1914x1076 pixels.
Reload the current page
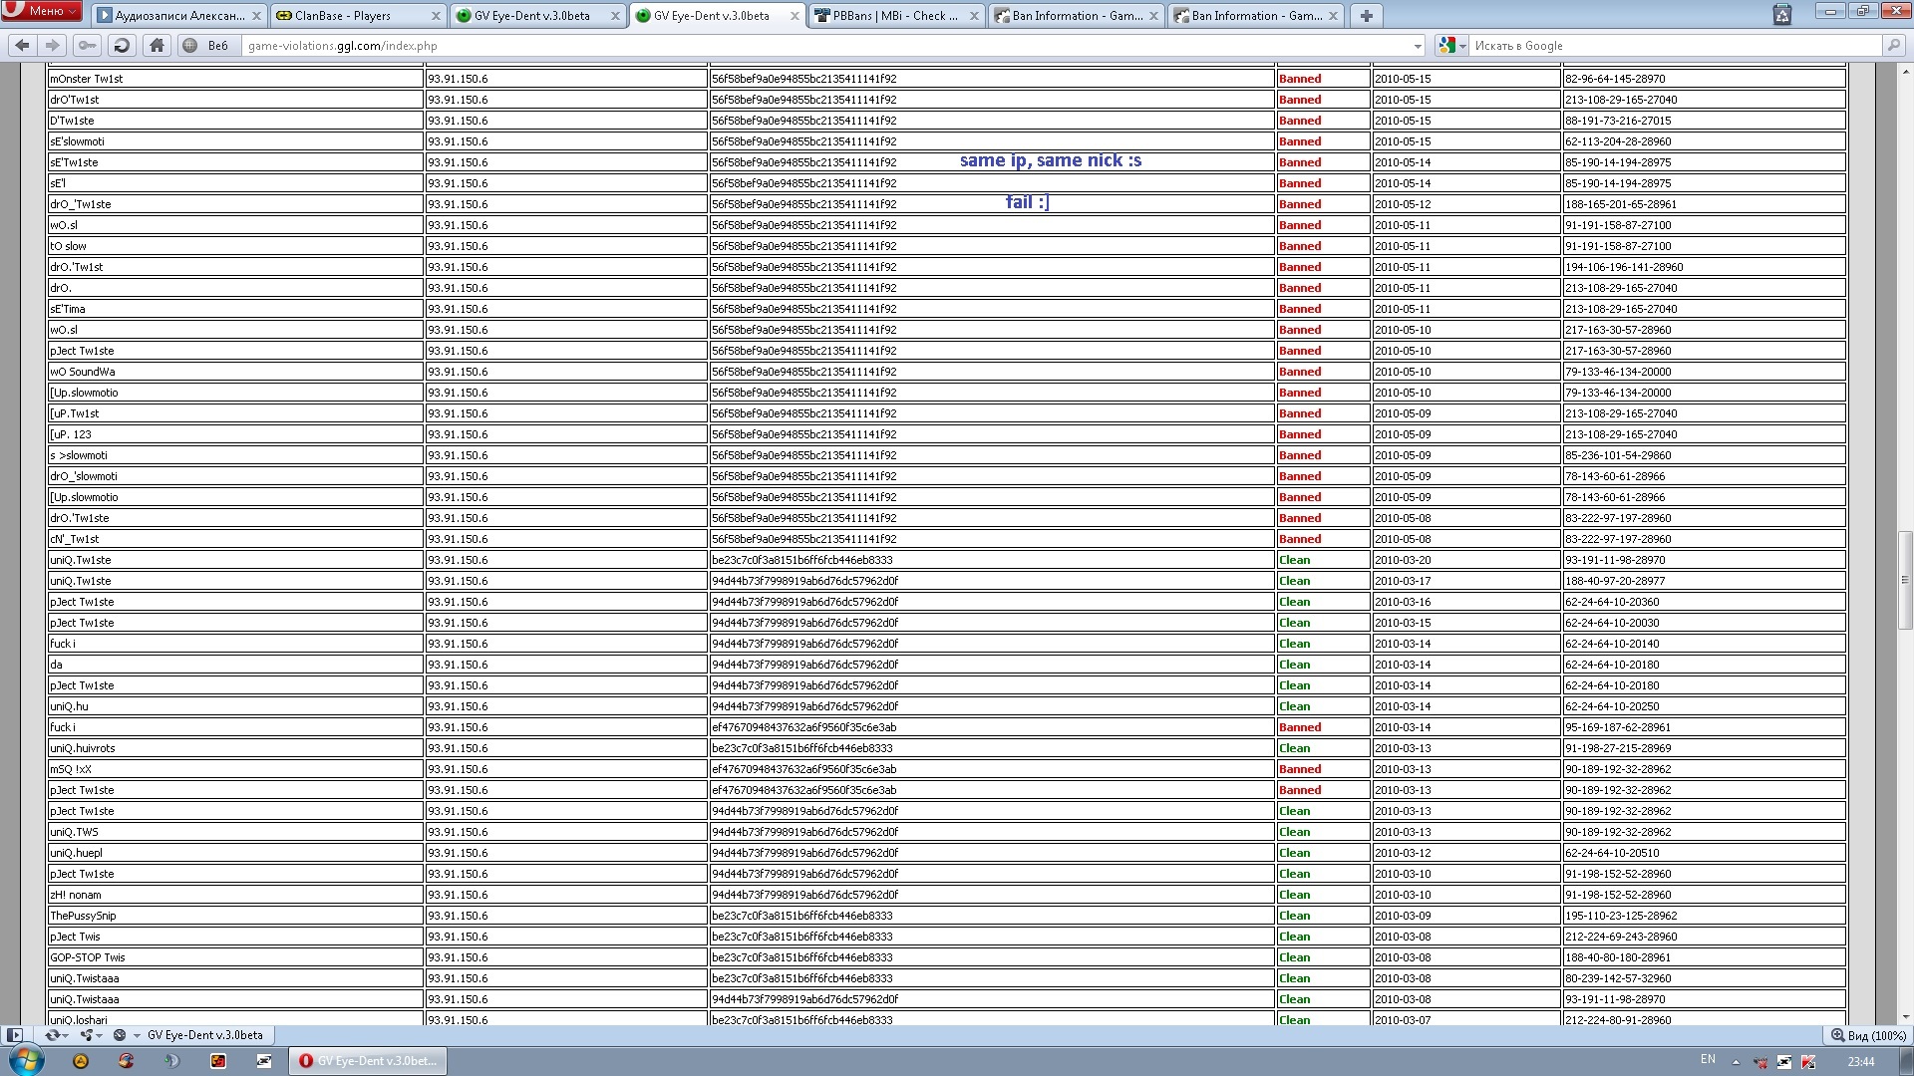[122, 45]
